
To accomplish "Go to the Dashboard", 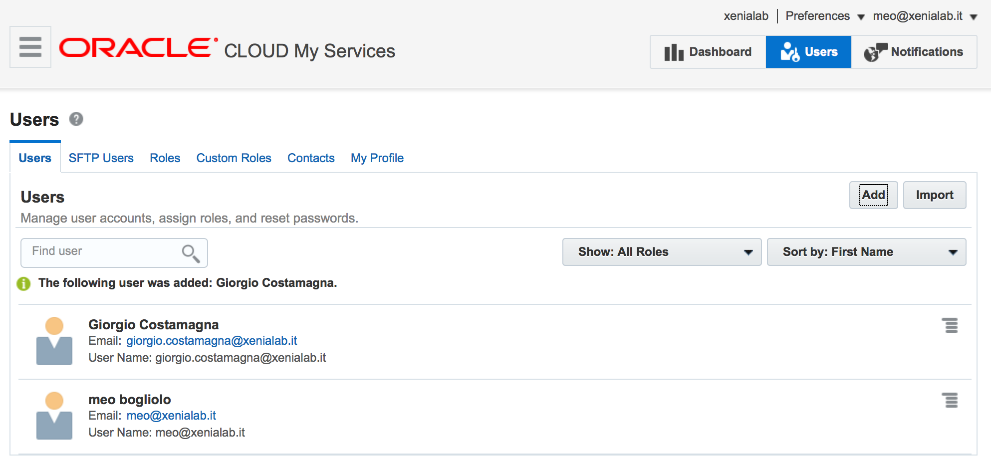I will coord(708,52).
